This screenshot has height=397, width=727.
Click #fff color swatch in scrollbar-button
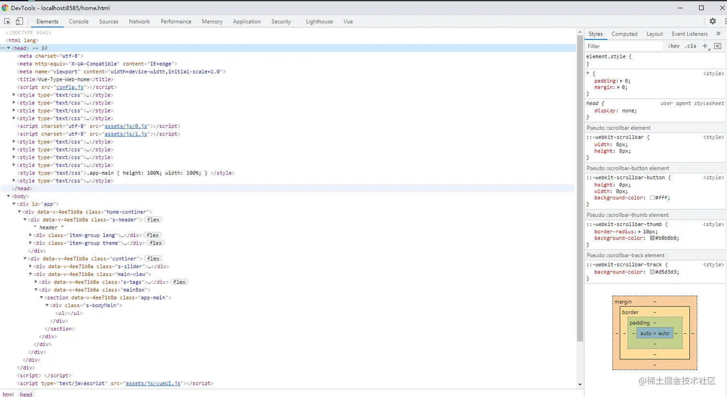click(x=652, y=198)
